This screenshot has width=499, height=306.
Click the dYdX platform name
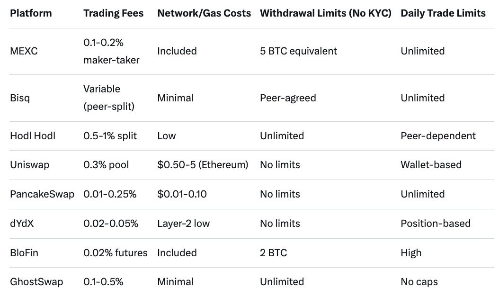point(22,224)
